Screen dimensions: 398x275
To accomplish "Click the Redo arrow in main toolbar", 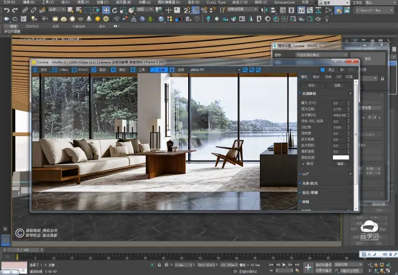I will click(x=14, y=10).
